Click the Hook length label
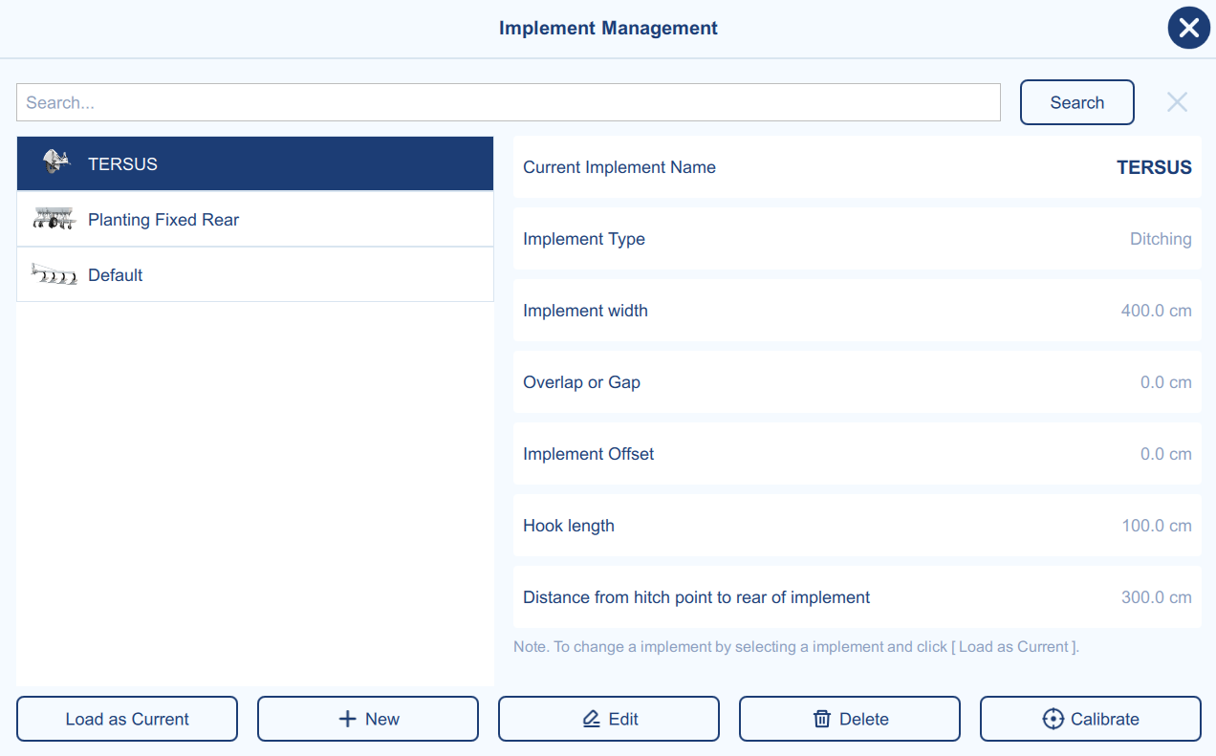The image size is (1216, 756). click(x=569, y=526)
